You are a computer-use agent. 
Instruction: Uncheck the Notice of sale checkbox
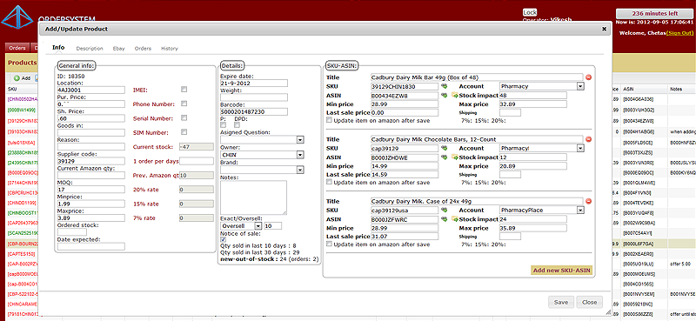(224, 240)
